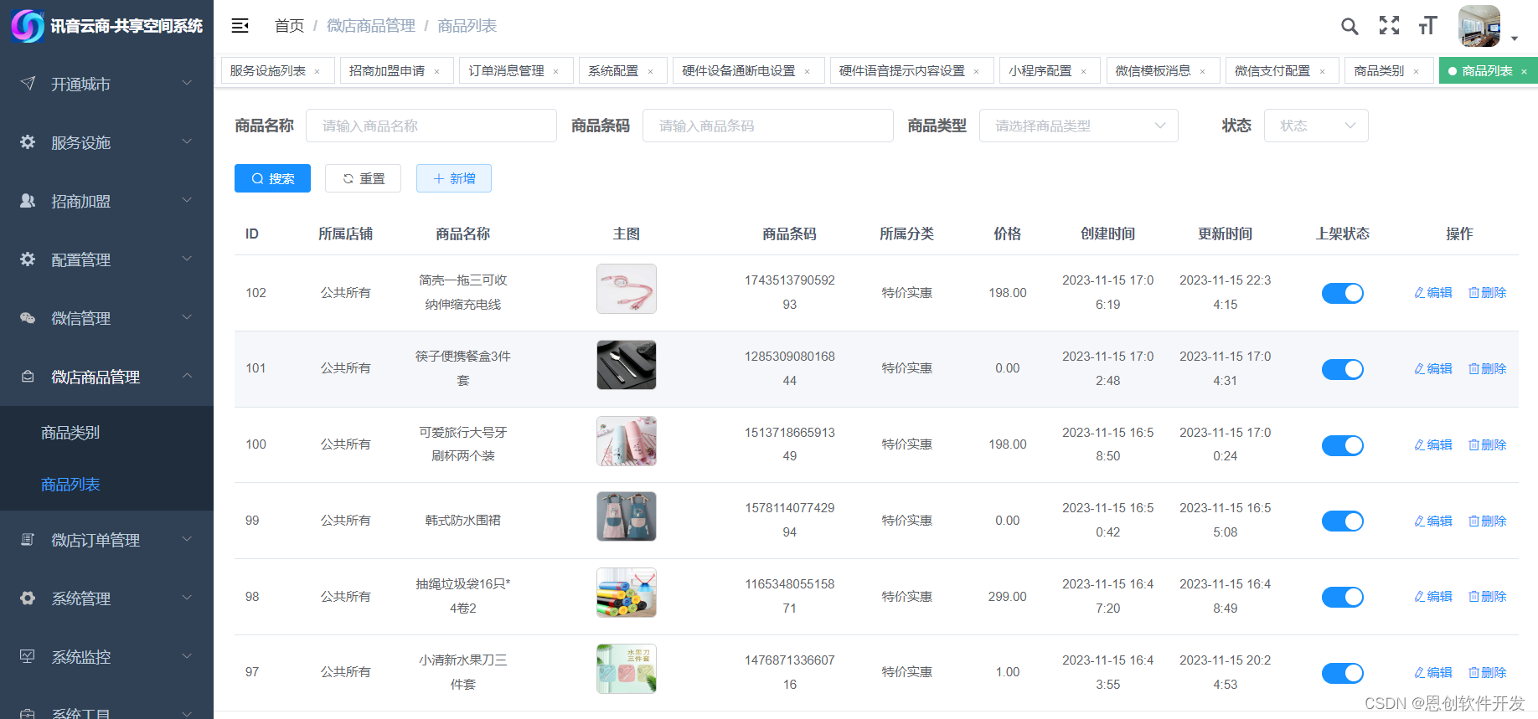Viewport: 1538px width, 719px height.
Task: Expand the 微信管理 menu chevron
Action: pyautogui.click(x=187, y=317)
